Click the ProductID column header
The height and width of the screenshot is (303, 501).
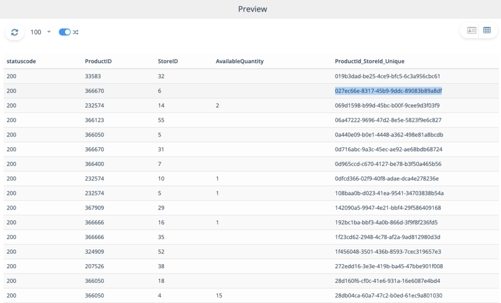pos(98,61)
